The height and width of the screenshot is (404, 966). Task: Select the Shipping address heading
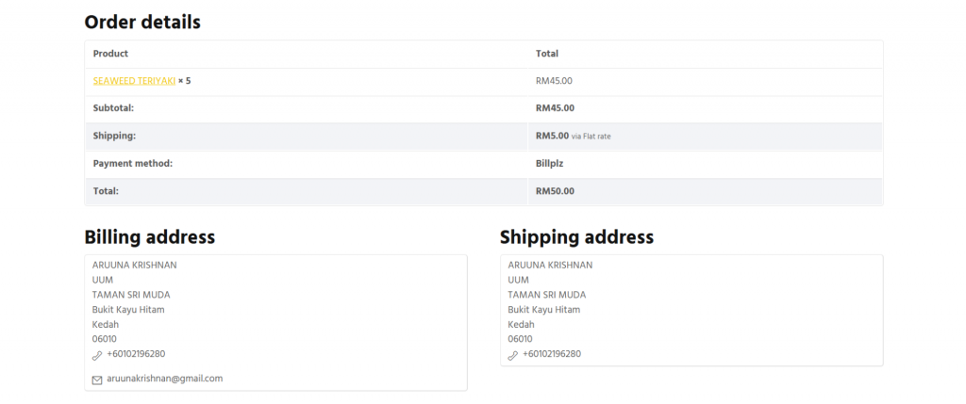point(576,236)
